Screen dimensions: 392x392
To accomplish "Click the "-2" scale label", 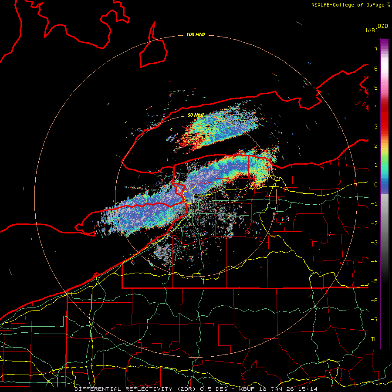I will 374,223.
